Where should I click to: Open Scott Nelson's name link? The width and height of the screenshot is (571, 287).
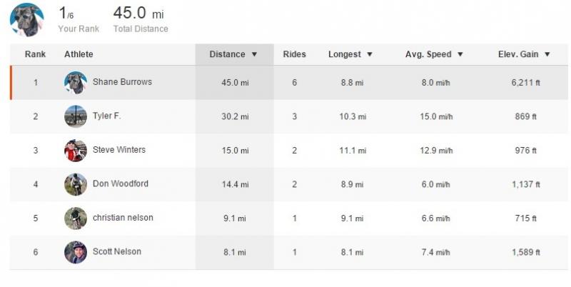click(x=117, y=251)
